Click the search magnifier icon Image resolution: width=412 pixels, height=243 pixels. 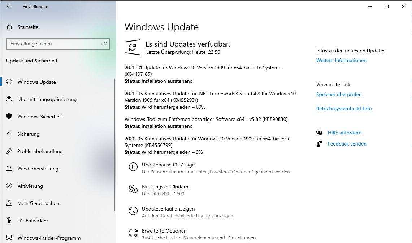[105, 44]
